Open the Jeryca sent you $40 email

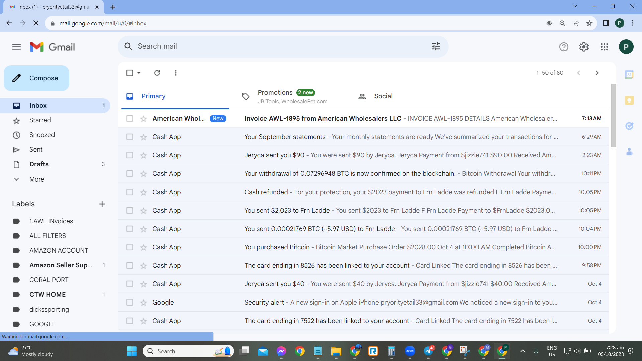pyautogui.click(x=363, y=284)
